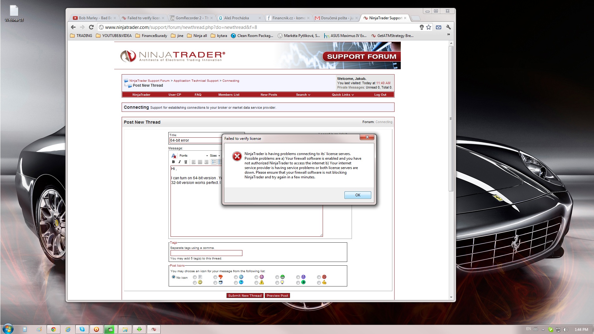Preview the post before submitting

click(277, 295)
